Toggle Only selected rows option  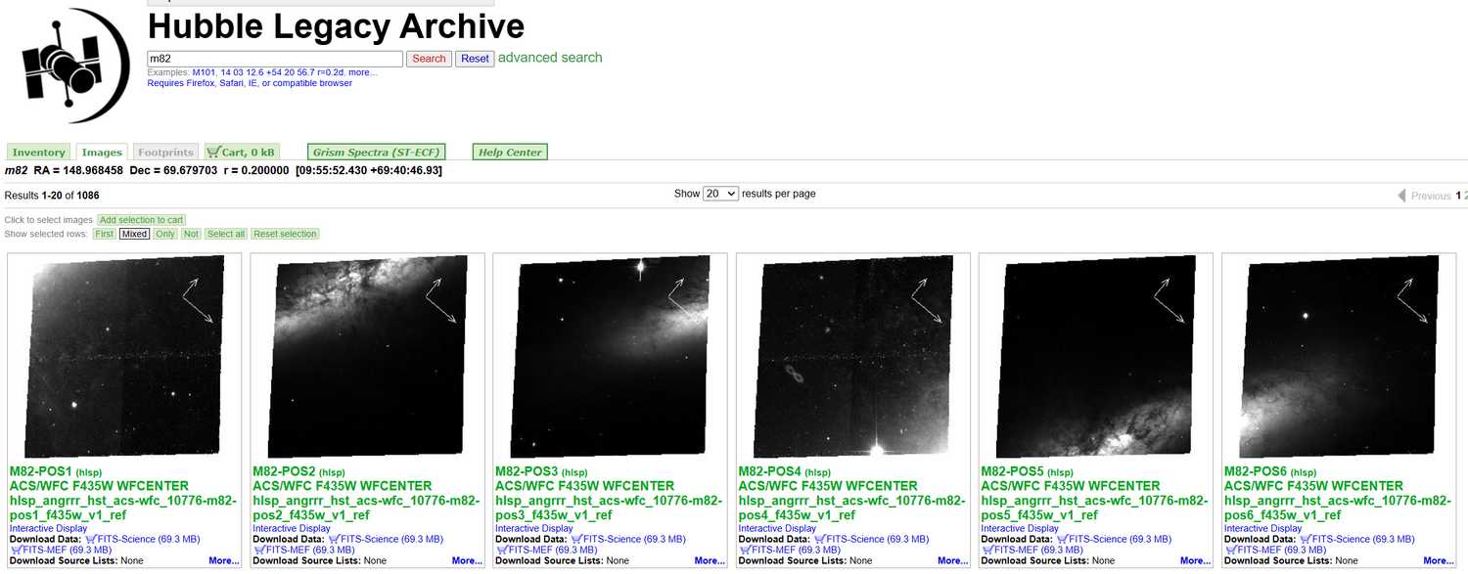point(165,234)
